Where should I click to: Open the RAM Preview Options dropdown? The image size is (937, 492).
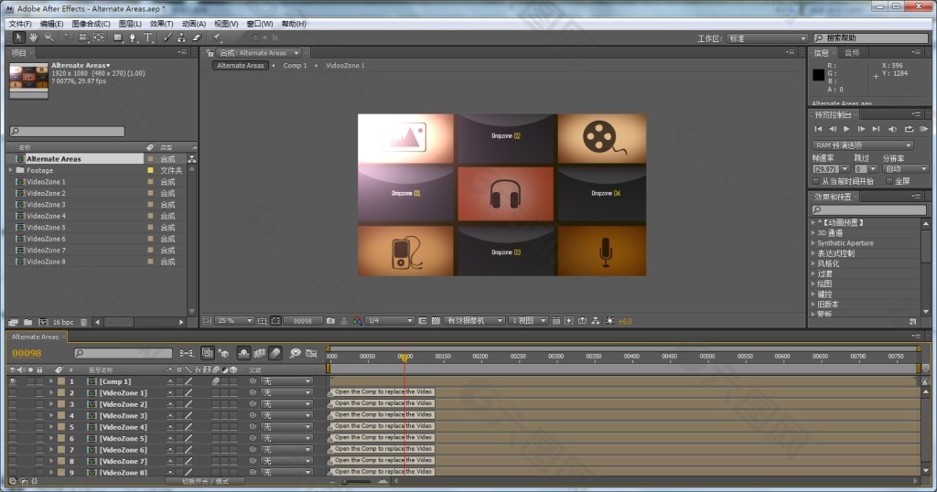point(862,145)
